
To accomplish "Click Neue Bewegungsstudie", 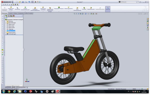I will point(77,9).
